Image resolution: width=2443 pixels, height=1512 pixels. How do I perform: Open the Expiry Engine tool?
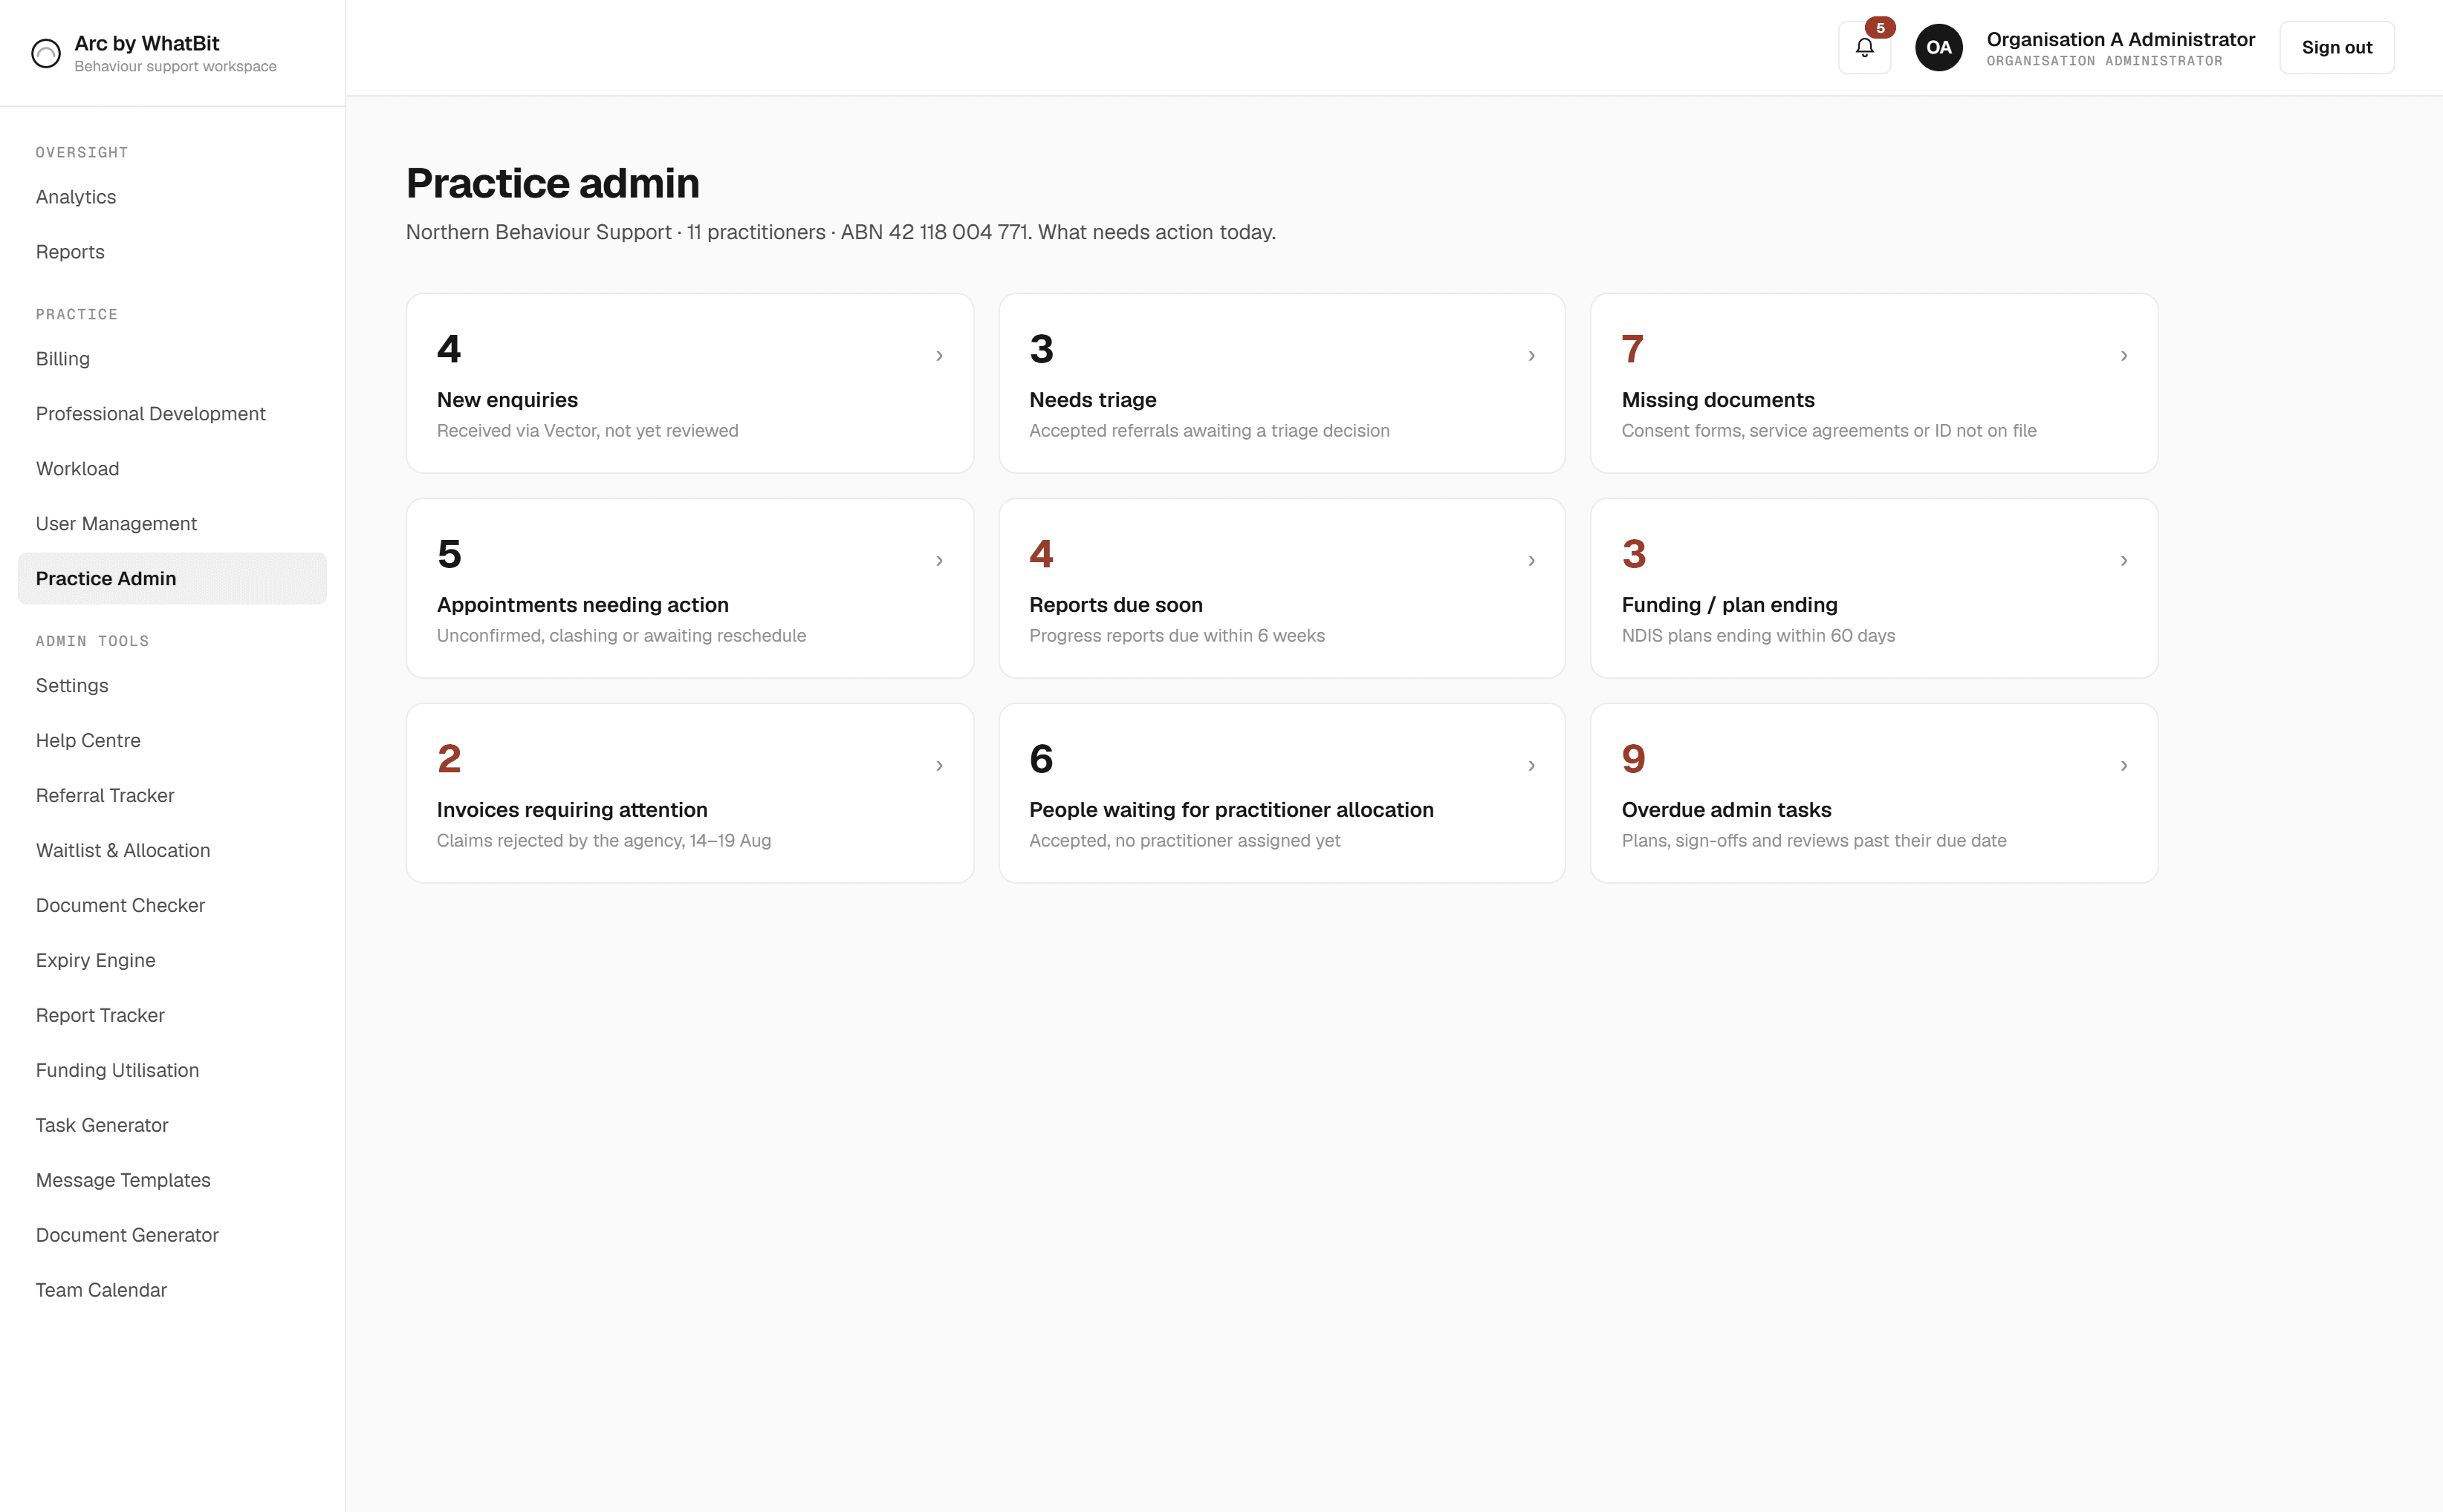(x=172, y=961)
